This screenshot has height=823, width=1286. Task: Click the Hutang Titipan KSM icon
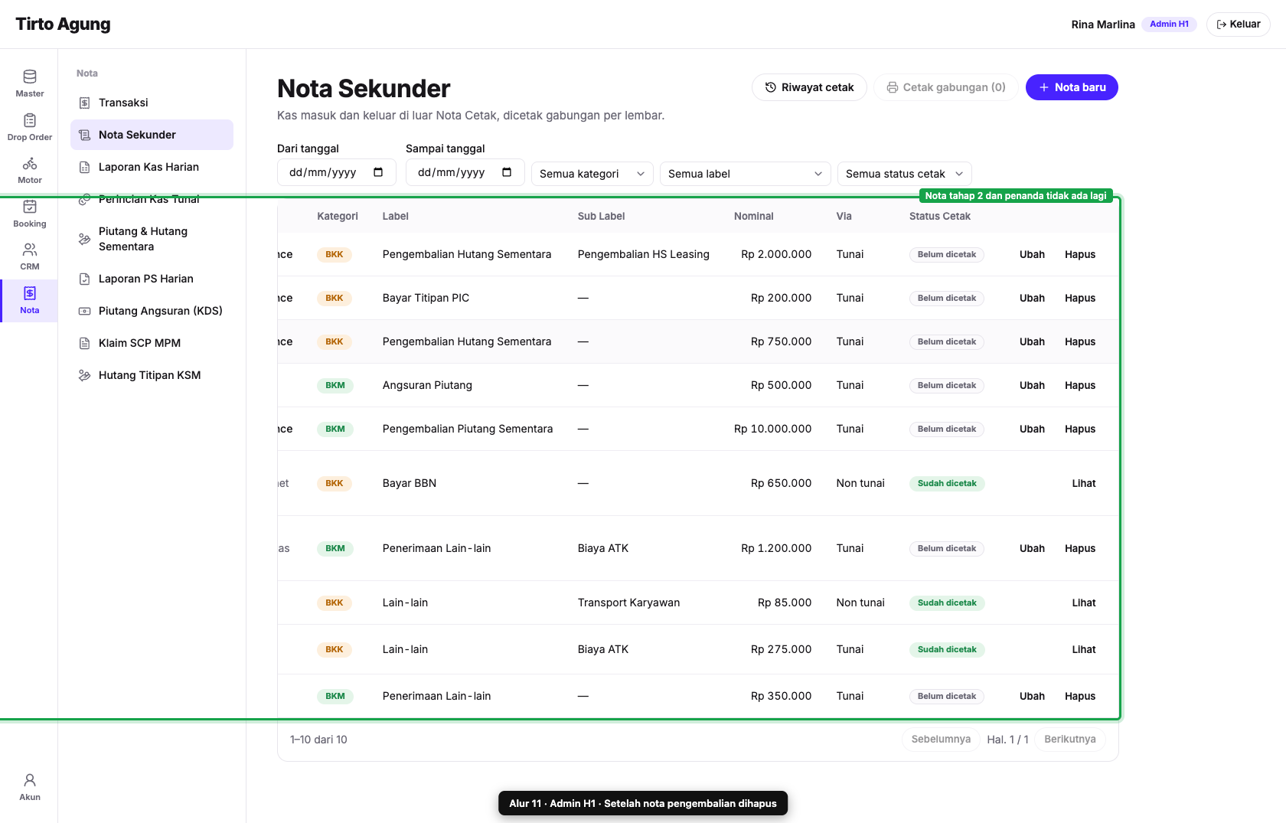pos(85,375)
